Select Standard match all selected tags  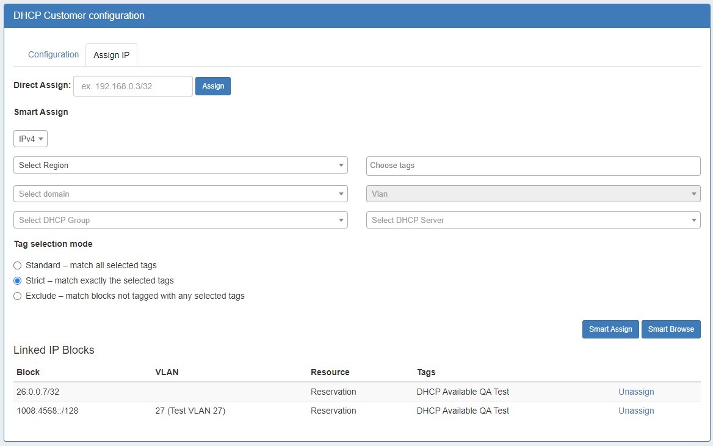pyautogui.click(x=18, y=266)
